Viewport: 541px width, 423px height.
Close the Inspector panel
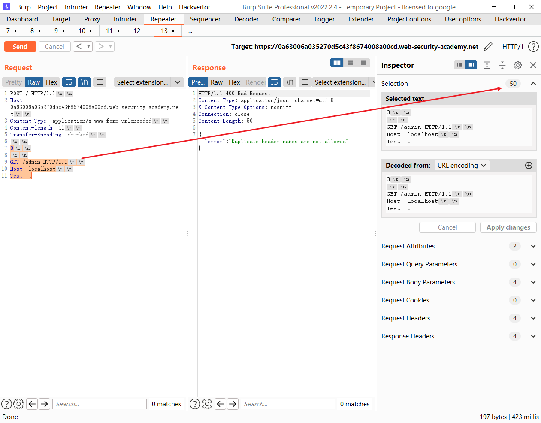coord(533,65)
